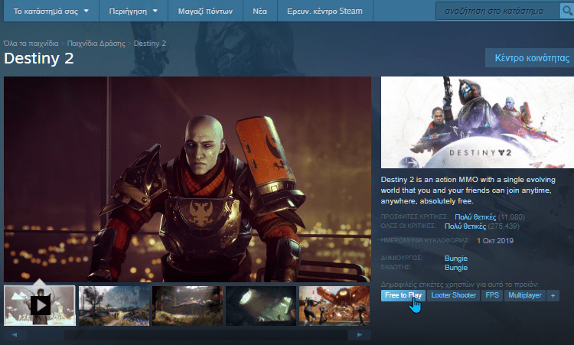Play the trailer video thumbnail
Screen dimensions: 574x345
point(40,305)
